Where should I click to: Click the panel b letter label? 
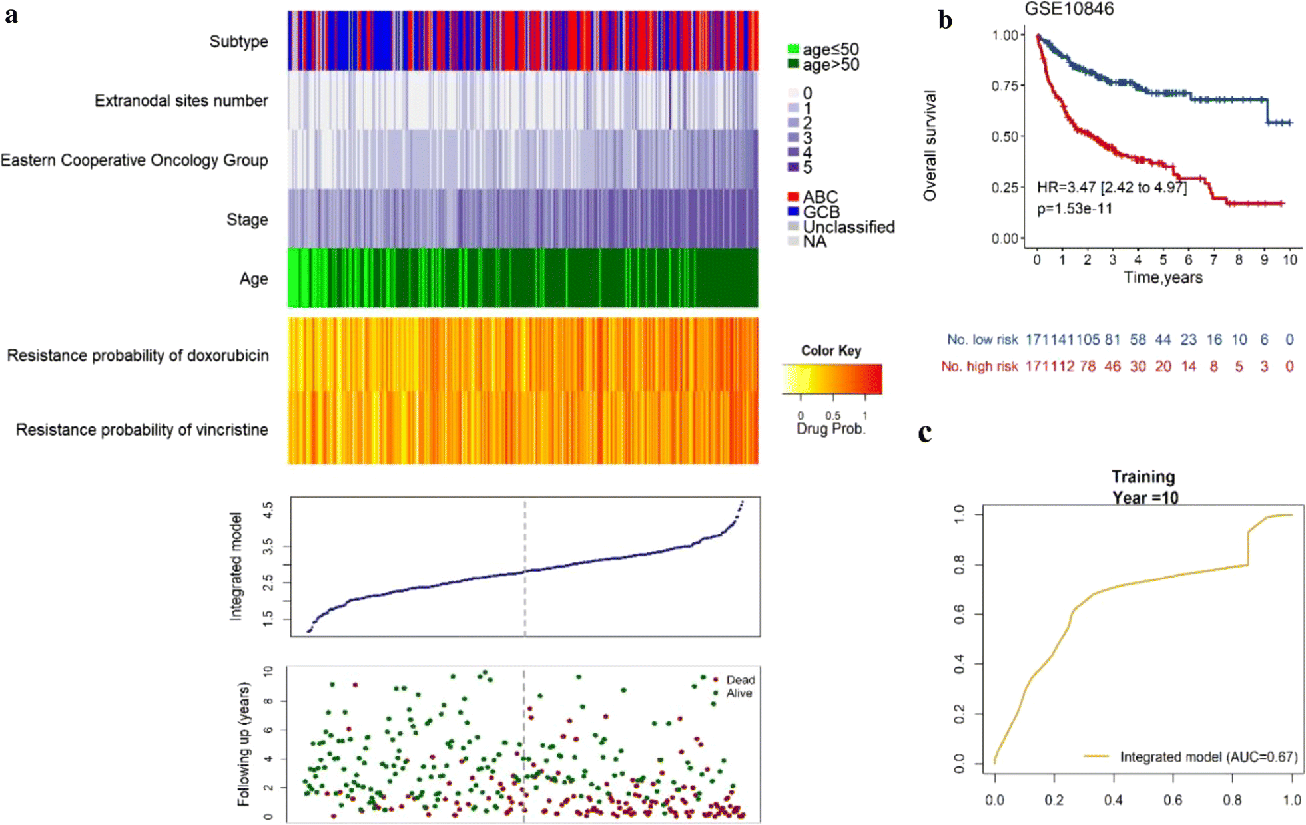945,19
